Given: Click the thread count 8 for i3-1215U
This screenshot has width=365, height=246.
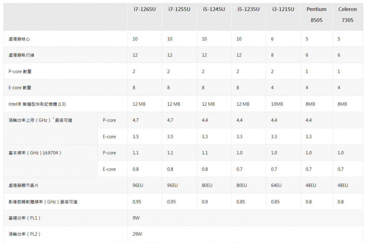Looking at the screenshot, I should point(272,55).
